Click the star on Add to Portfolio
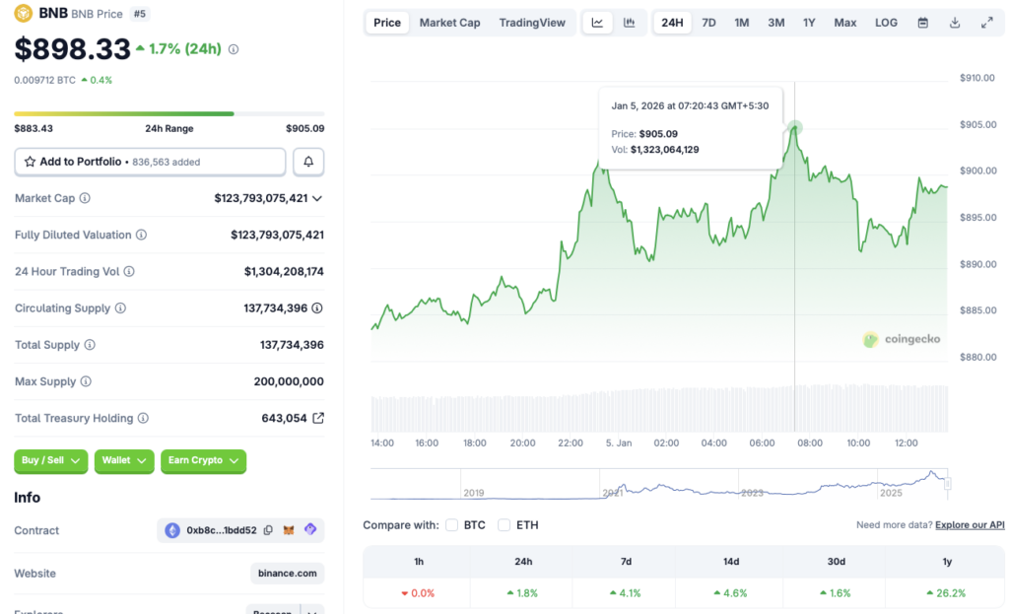This screenshot has width=1009, height=614. click(x=30, y=161)
